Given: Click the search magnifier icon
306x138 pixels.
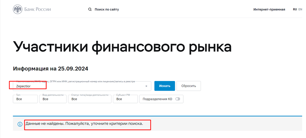Looking at the screenshot, I should tap(90, 9).
